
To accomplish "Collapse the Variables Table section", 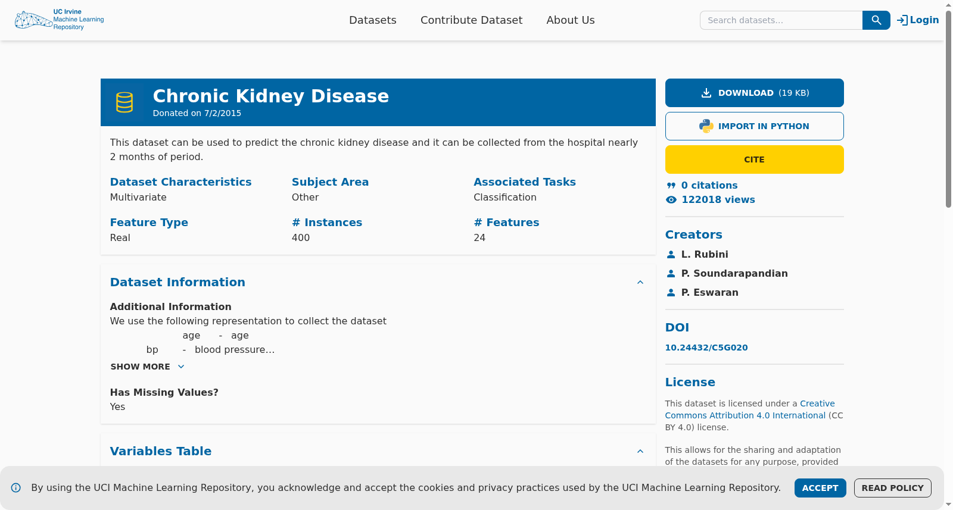I will pos(640,452).
